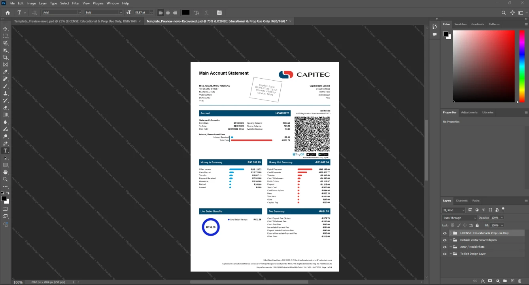Select the Gradient tool
The width and height of the screenshot is (529, 285).
pos(6,115)
